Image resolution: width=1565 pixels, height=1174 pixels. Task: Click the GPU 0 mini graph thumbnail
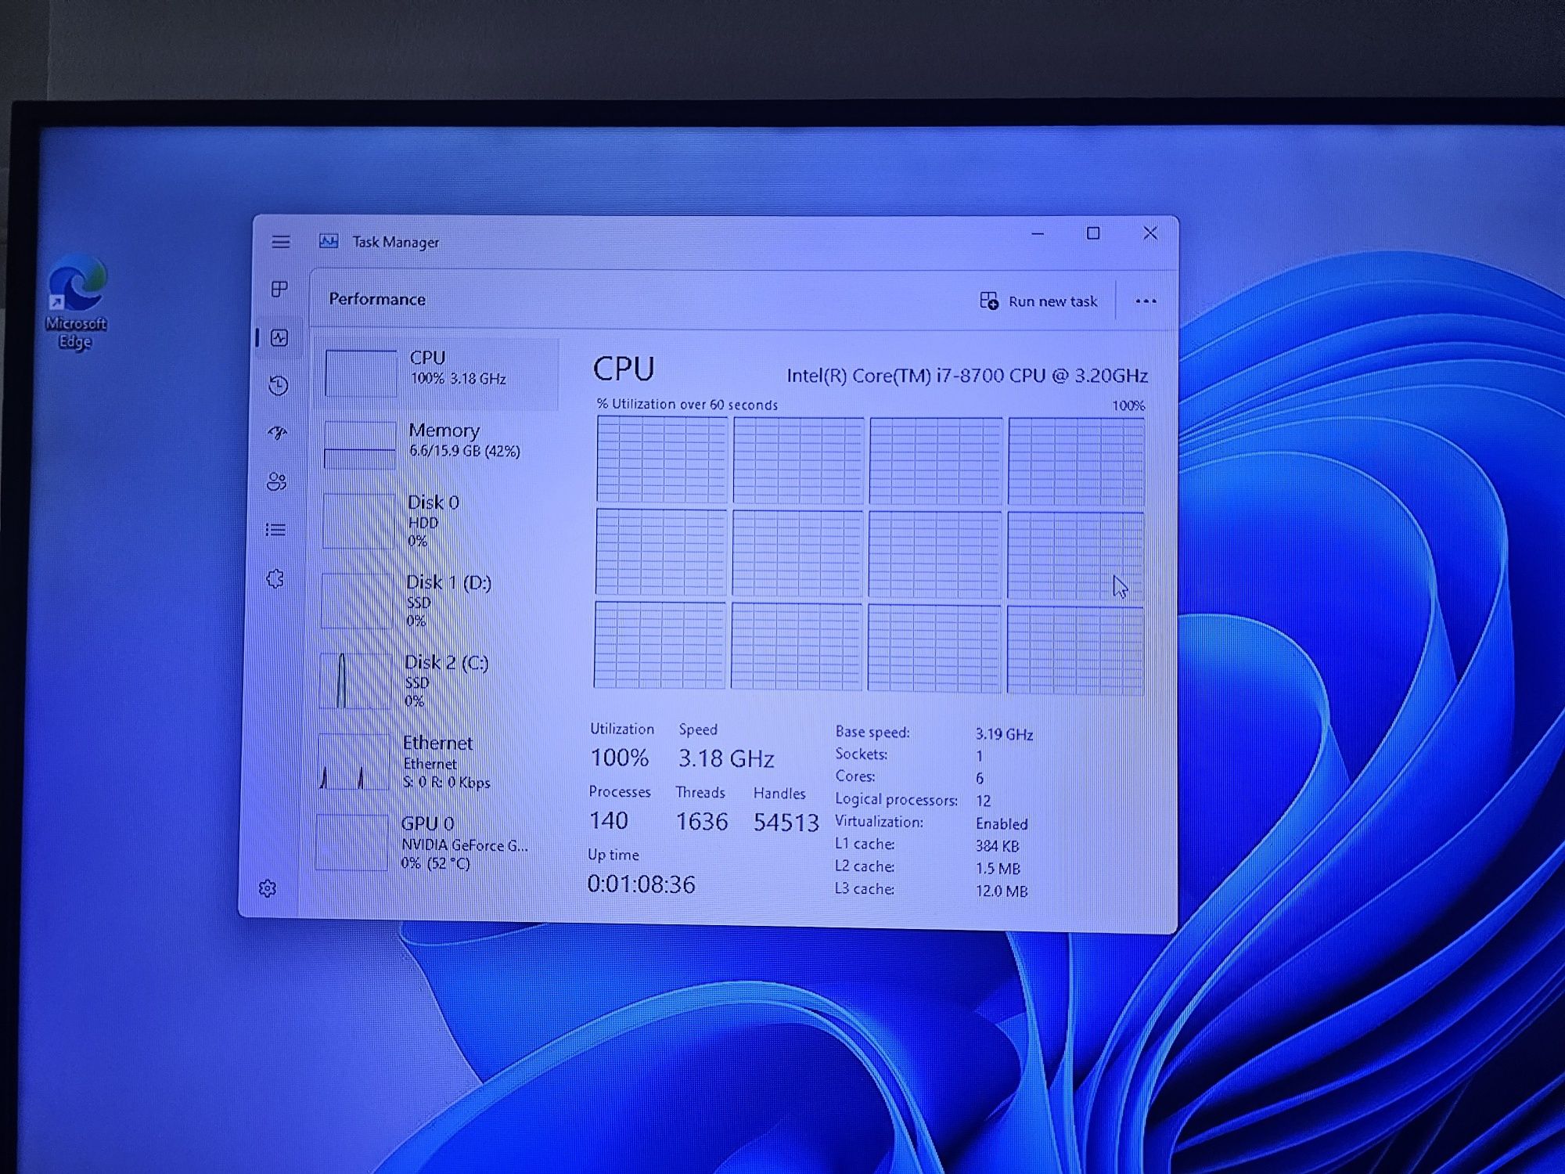[x=352, y=842]
